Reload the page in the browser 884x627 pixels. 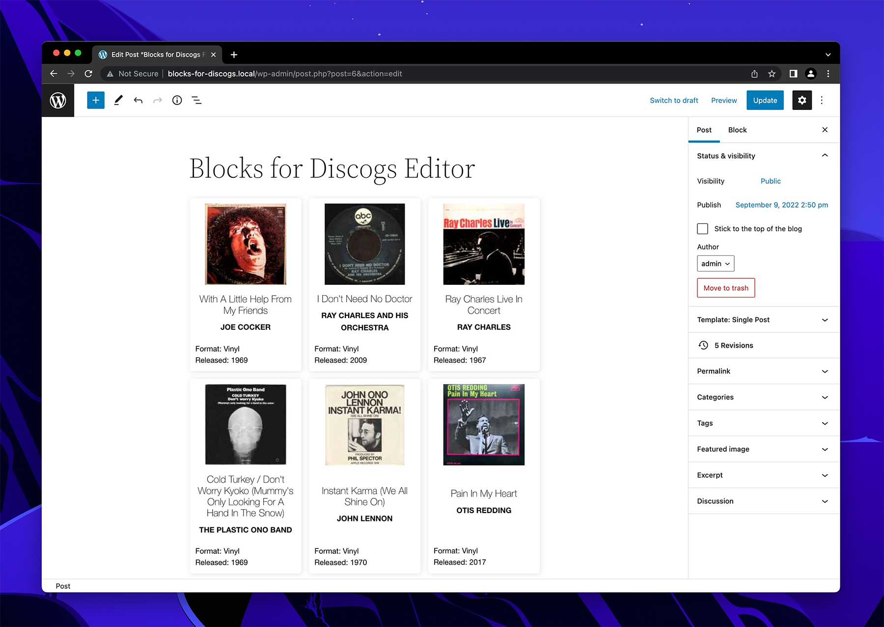[x=88, y=74]
